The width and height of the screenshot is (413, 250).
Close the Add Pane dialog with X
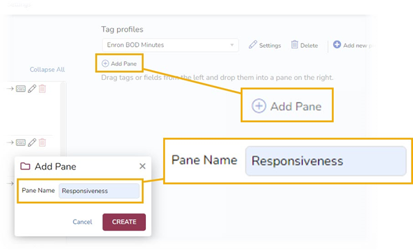(142, 166)
